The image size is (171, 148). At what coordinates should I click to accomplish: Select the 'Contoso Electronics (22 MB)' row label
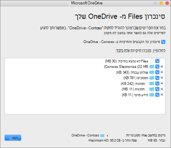126,66
